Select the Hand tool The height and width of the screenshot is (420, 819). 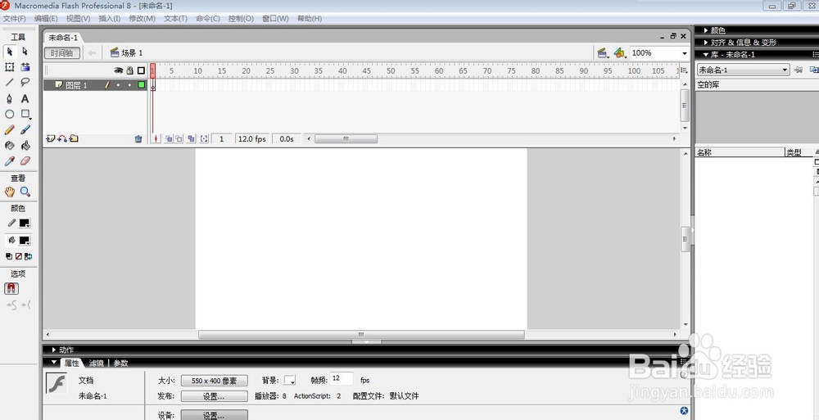[9, 192]
